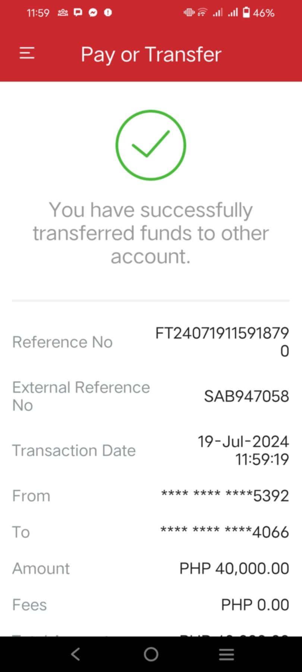The width and height of the screenshot is (302, 672).
Task: Open the hamburger menu
Action: [27, 54]
